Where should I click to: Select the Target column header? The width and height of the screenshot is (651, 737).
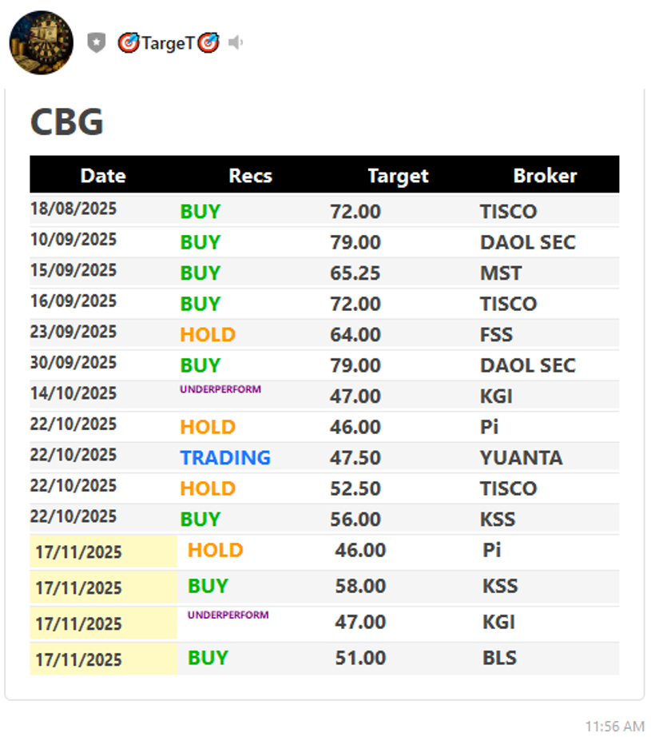pyautogui.click(x=398, y=176)
